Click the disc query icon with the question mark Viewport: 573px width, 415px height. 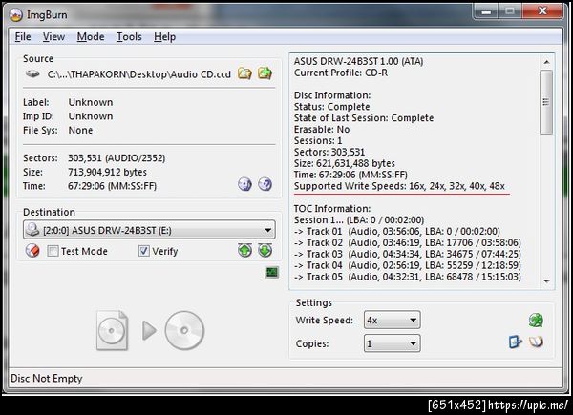pos(265,184)
